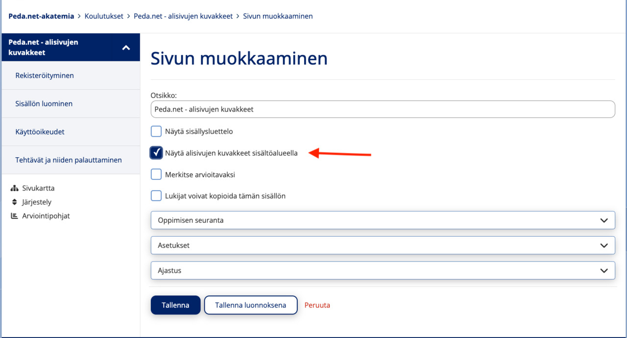This screenshot has width=627, height=338.
Task: Cancel editing via Peruuta link
Action: (x=317, y=305)
